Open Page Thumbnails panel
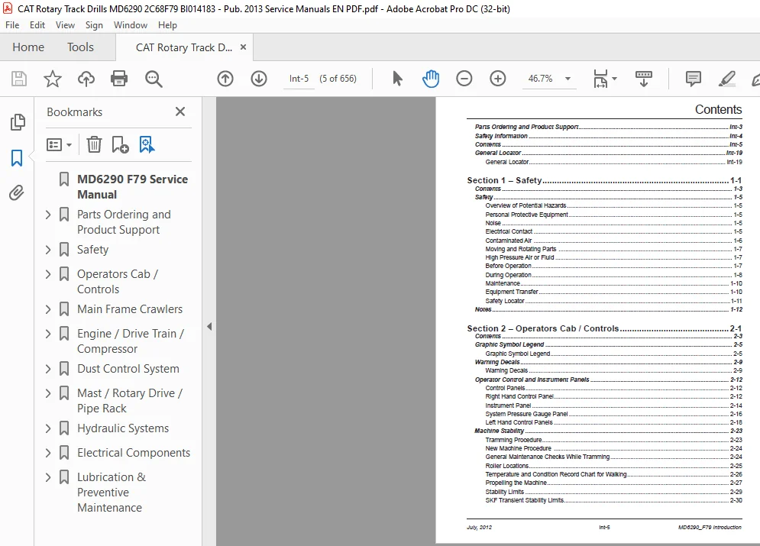This screenshot has width=760, height=546. (17, 122)
